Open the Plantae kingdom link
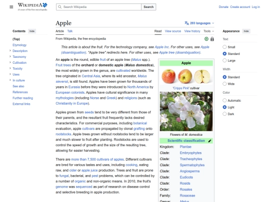Image resolution: width=270 pixels, height=202 pixels. (185, 147)
